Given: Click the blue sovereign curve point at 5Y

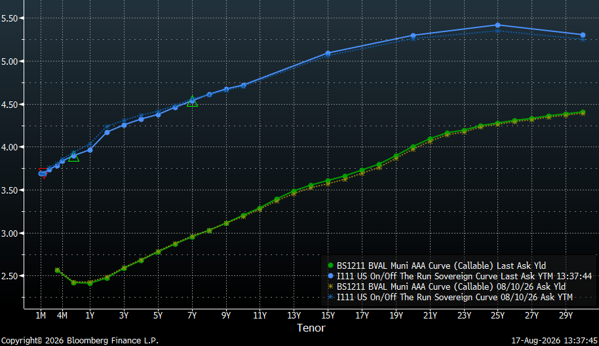Looking at the screenshot, I should click(x=158, y=114).
